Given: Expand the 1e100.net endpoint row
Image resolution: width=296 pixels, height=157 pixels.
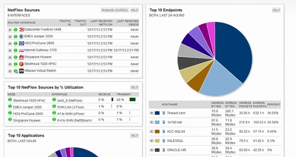Looking at the screenshot, I should [152, 122].
